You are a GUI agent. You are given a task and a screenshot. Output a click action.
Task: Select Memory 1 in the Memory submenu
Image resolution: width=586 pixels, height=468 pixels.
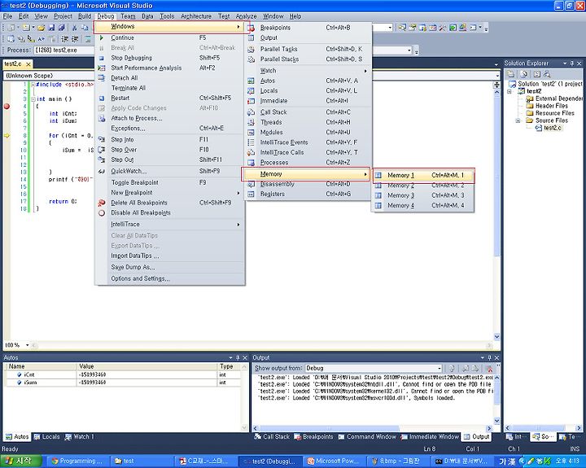(423, 175)
